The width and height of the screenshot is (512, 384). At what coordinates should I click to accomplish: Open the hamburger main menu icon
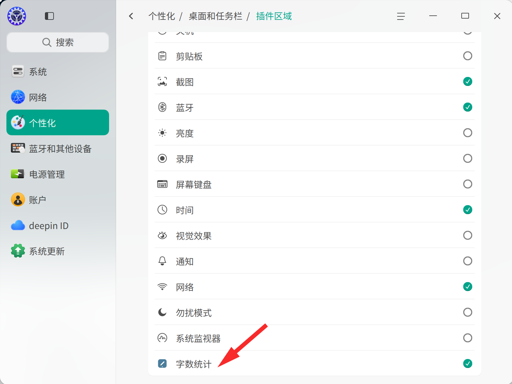pos(401,16)
